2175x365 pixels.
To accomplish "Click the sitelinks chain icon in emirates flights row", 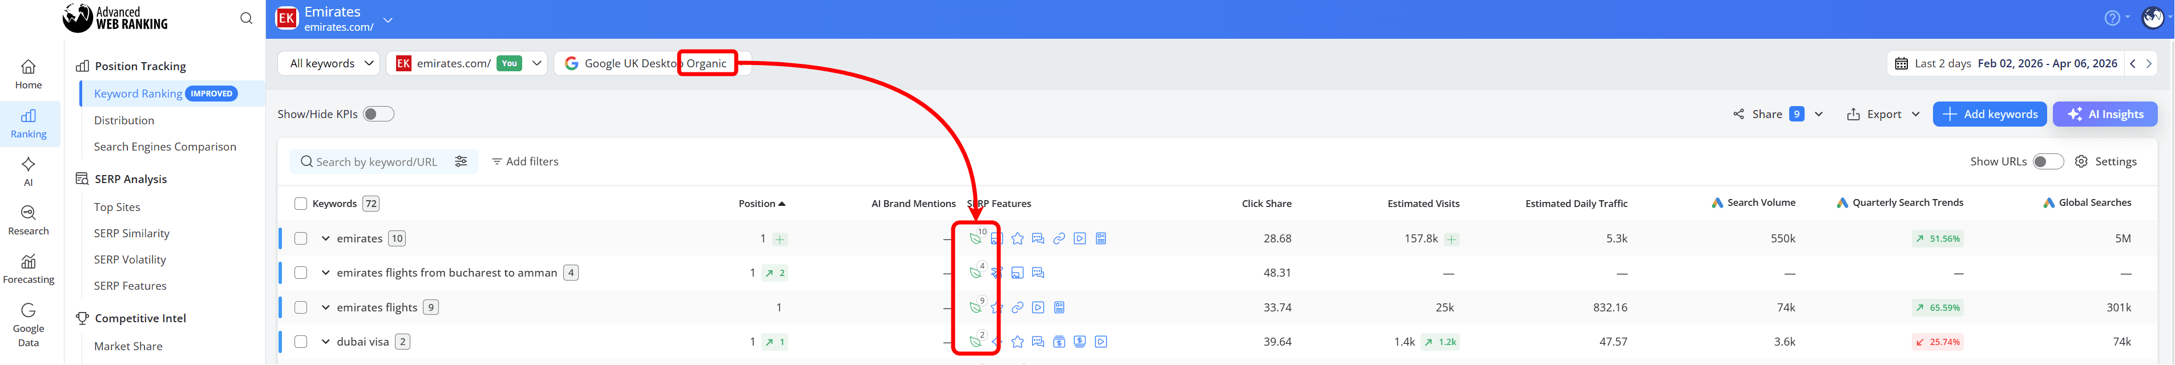I will 1018,307.
